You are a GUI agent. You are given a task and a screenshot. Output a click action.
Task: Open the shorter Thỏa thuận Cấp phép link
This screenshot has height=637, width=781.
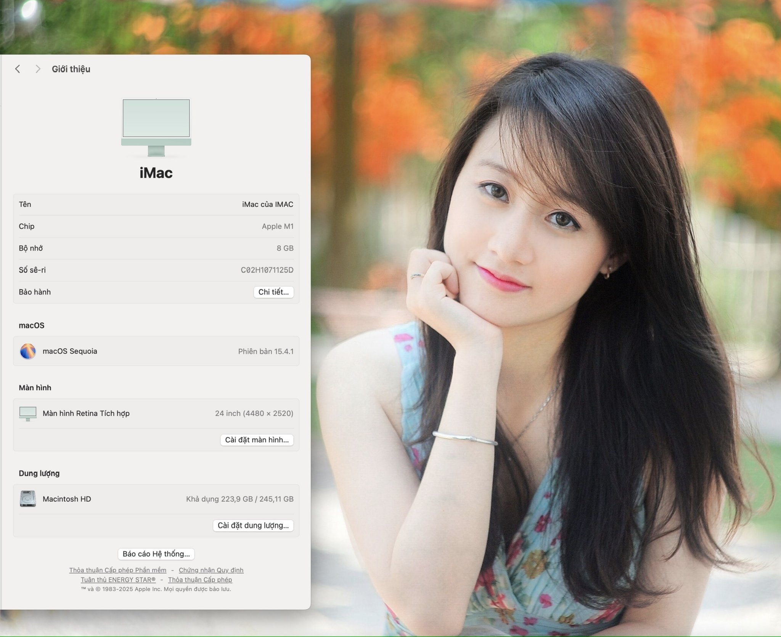[x=200, y=579]
